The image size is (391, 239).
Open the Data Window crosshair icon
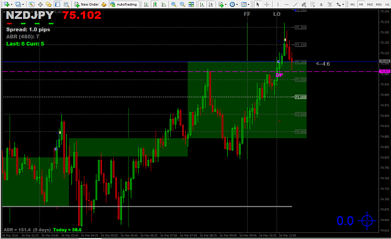[40, 4]
